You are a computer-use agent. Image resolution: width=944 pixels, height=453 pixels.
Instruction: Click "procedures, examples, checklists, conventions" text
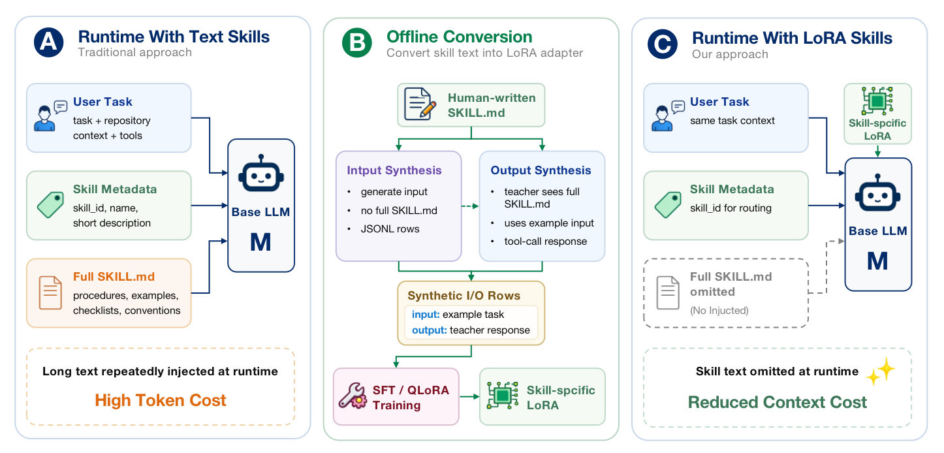[127, 304]
